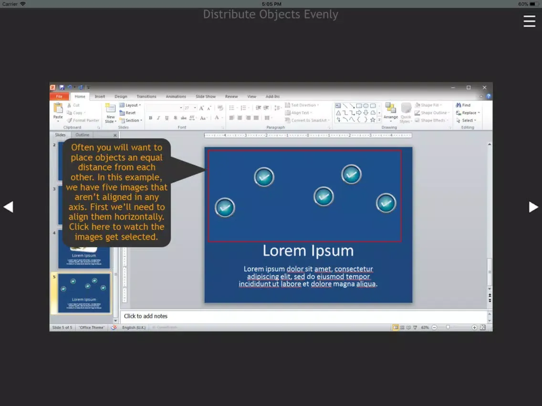Open the File tab
542x406 pixels.
tap(60, 97)
